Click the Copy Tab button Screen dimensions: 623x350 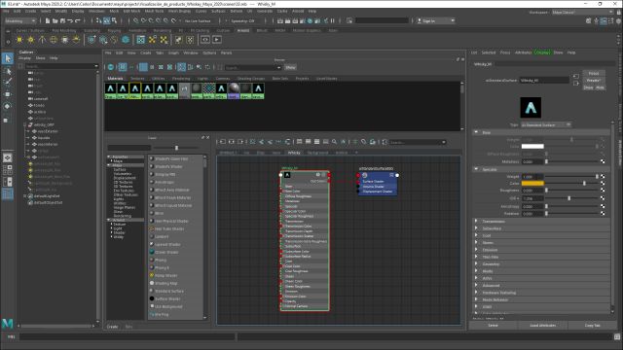tap(592, 325)
